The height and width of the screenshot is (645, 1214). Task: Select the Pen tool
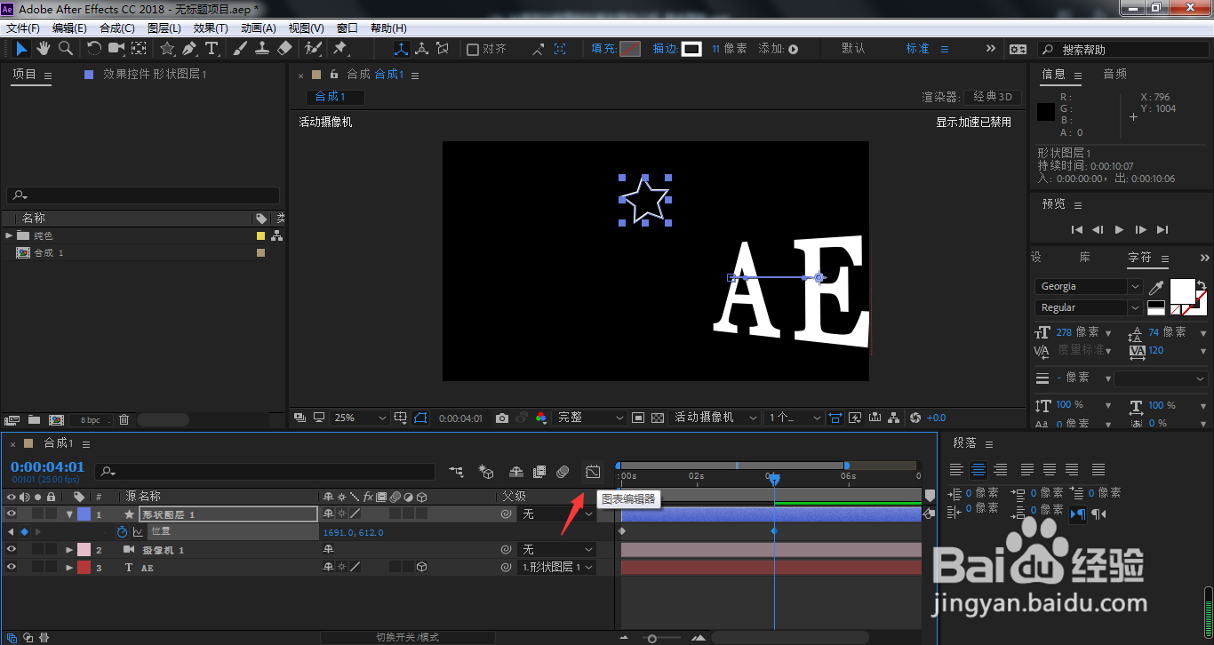point(189,48)
